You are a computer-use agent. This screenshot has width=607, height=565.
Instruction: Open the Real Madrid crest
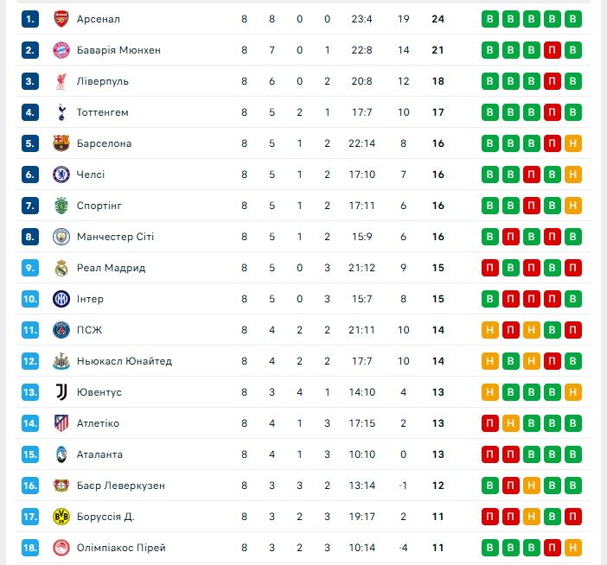[61, 268]
